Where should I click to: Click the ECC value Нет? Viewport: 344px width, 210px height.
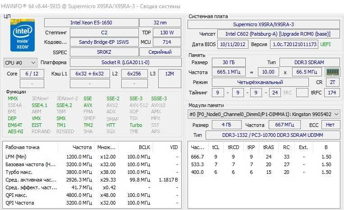330,125
